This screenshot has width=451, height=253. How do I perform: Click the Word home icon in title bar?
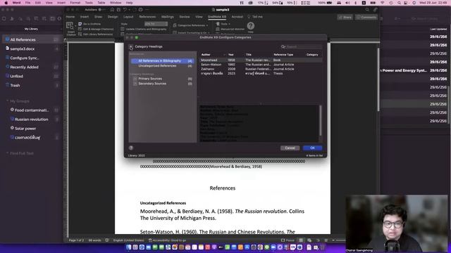click(112, 10)
